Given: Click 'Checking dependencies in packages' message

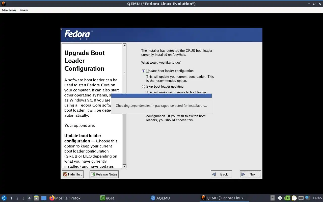Looking at the screenshot, I should tap(161, 106).
